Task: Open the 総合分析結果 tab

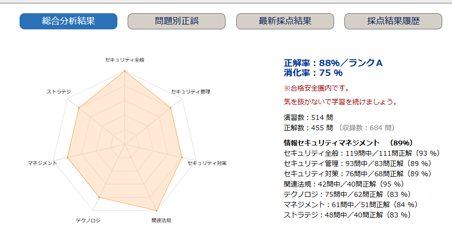Action: (68, 21)
